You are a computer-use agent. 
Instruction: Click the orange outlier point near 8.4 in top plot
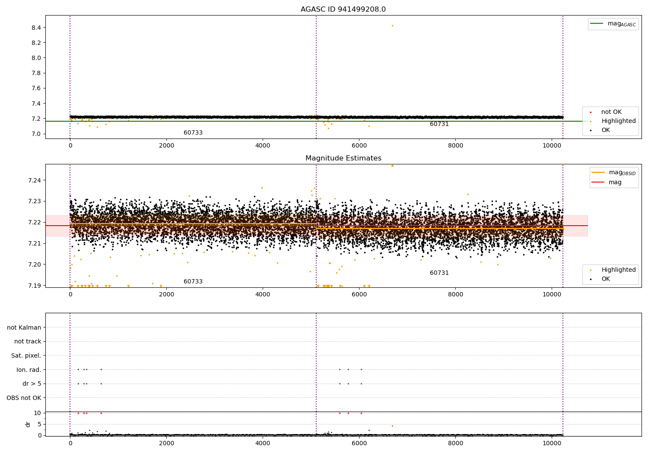(x=392, y=25)
